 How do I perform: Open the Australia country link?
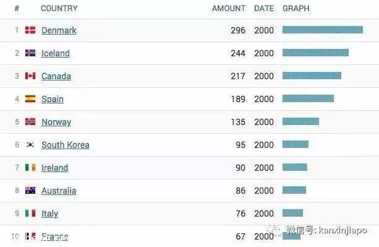pos(59,191)
